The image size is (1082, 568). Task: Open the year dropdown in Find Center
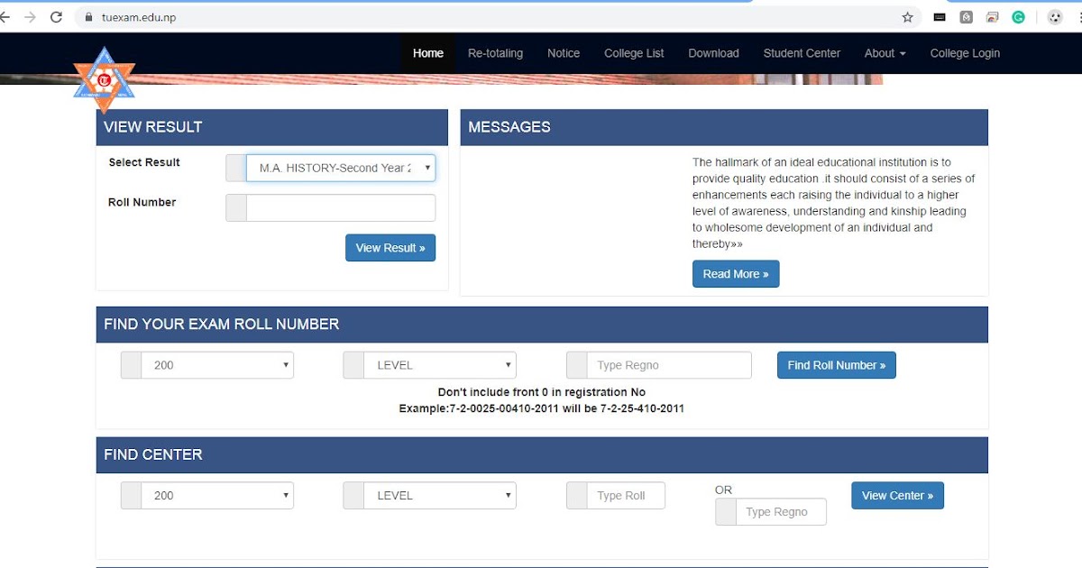point(217,495)
